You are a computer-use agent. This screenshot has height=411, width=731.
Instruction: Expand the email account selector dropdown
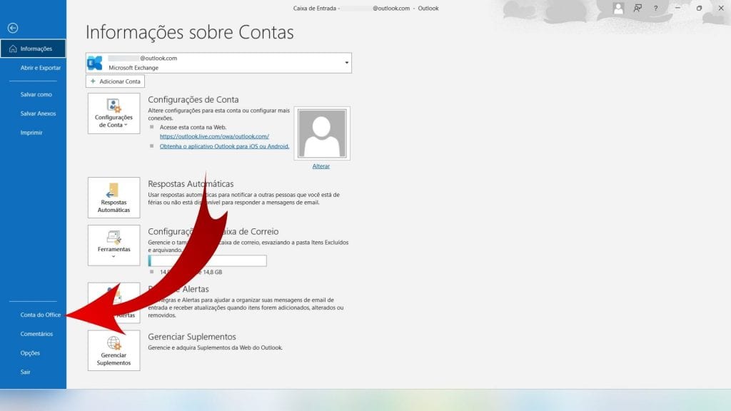point(346,62)
